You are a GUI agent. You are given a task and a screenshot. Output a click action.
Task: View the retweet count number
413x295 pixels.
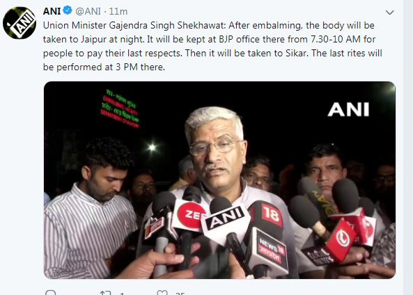tap(121, 293)
